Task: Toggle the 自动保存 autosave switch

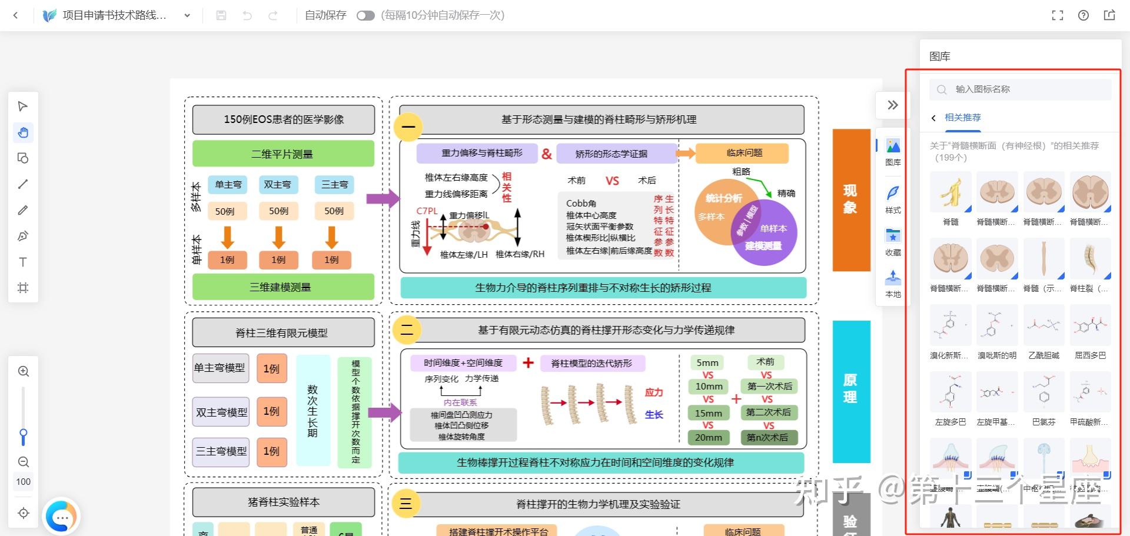Action: pyautogui.click(x=365, y=16)
